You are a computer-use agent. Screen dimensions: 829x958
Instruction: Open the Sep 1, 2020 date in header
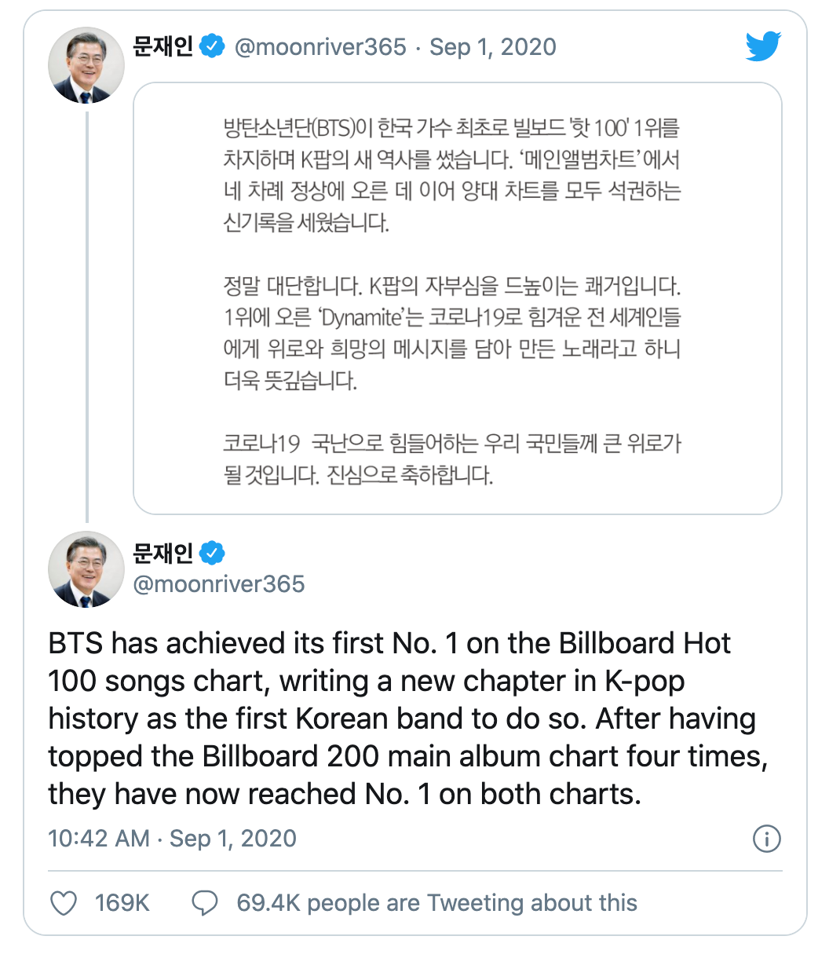pyautogui.click(x=492, y=46)
